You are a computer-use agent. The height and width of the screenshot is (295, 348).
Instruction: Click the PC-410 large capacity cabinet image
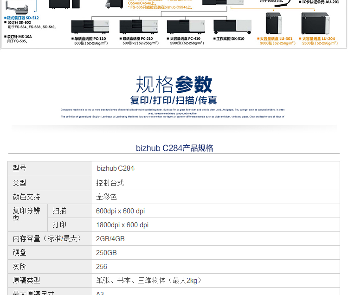point(186,26)
